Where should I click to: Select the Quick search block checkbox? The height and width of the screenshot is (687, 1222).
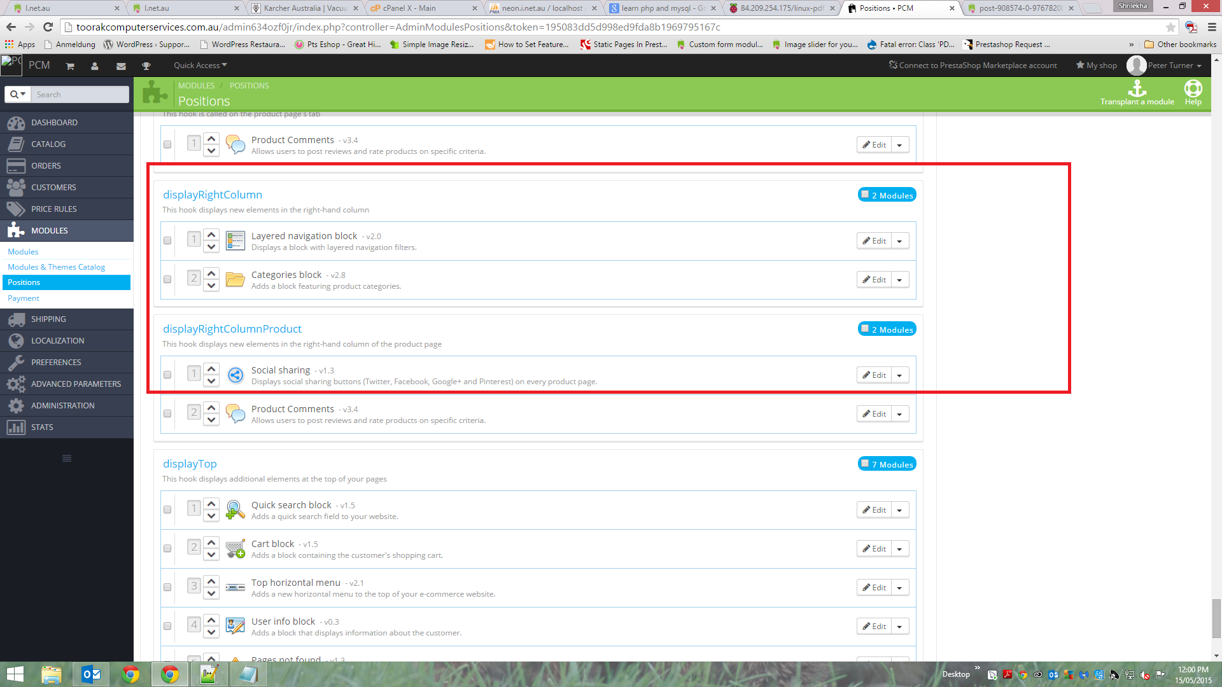click(x=167, y=510)
